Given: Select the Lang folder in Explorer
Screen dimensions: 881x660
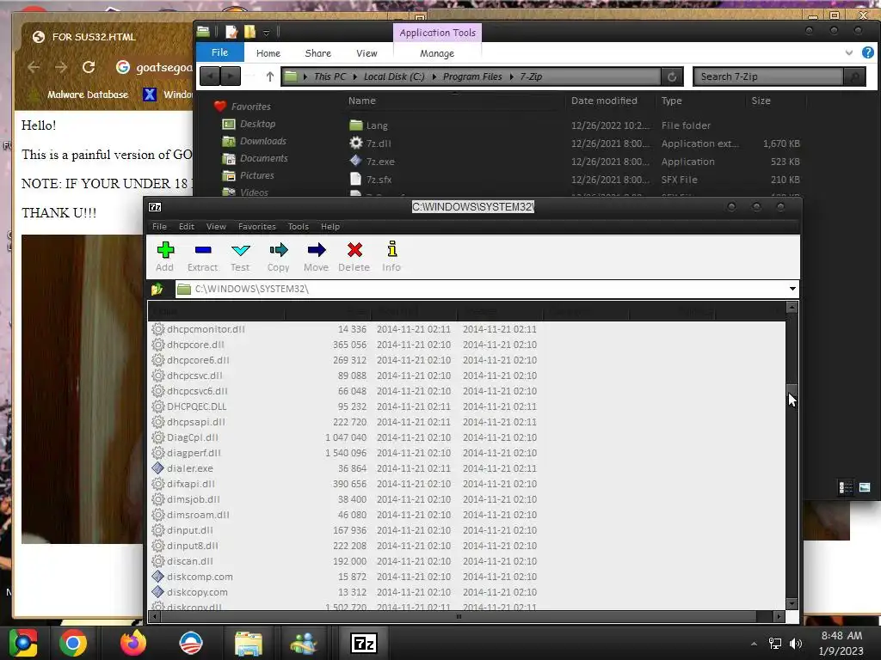Looking at the screenshot, I should point(368,125).
